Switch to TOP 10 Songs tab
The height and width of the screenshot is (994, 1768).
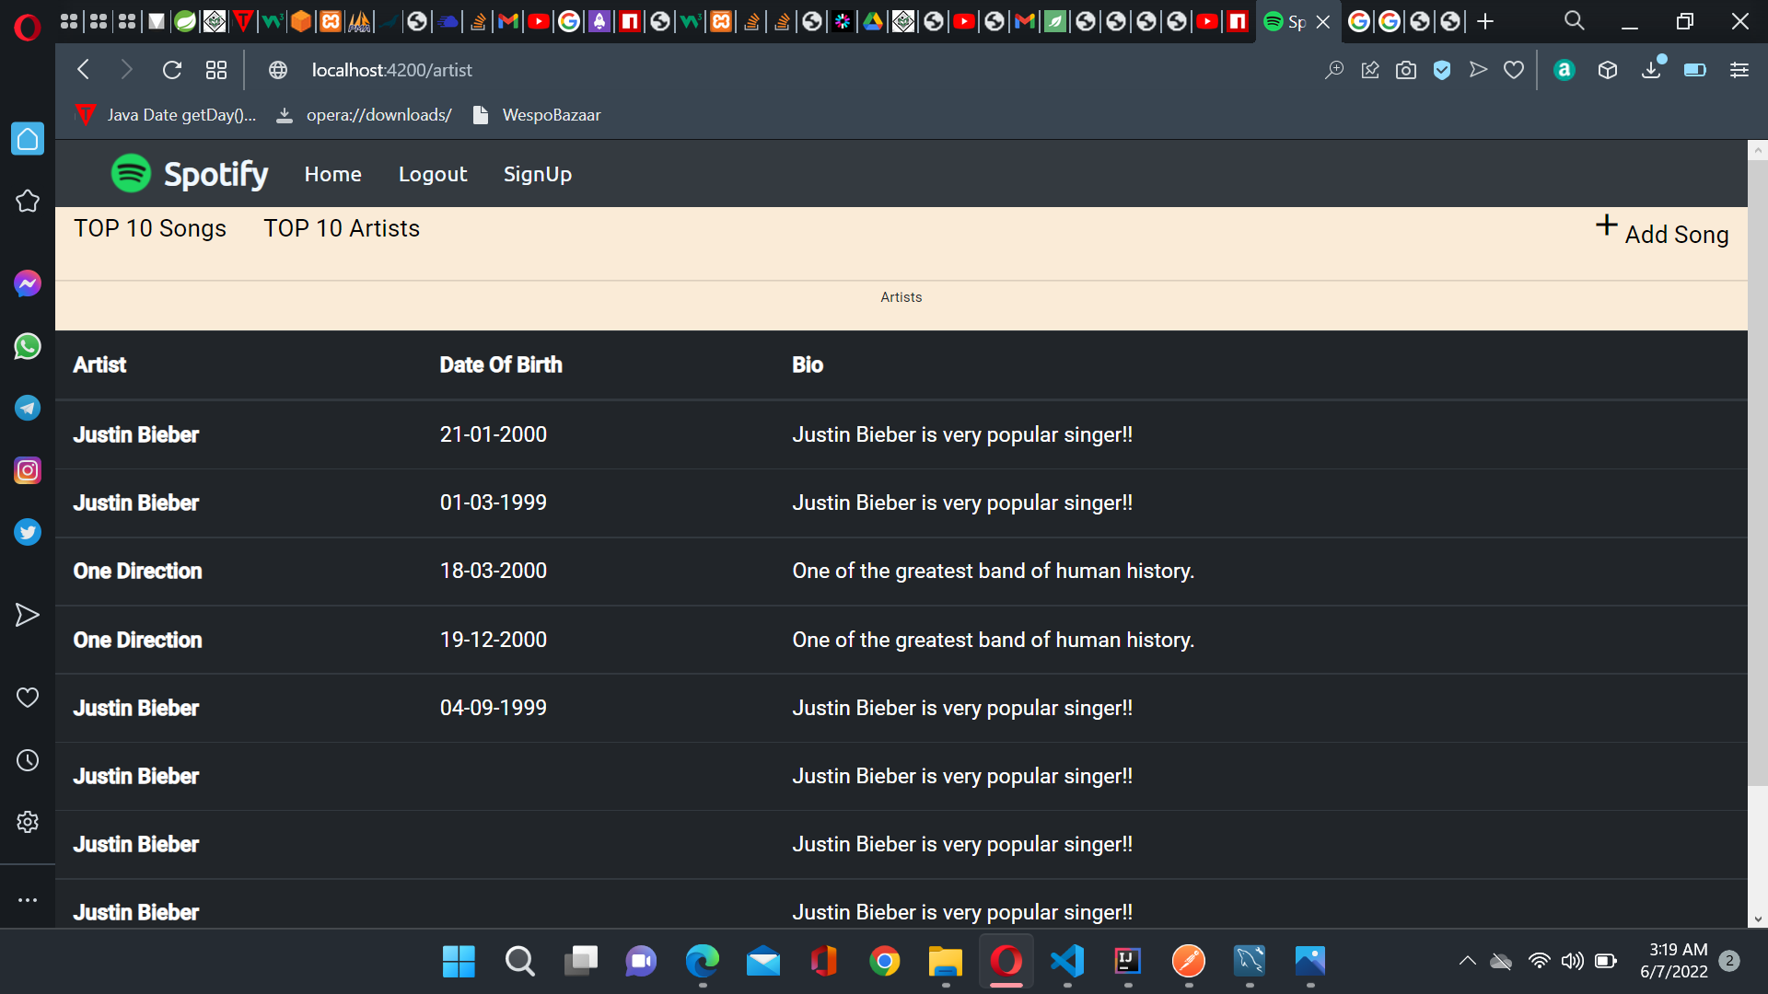click(x=150, y=228)
